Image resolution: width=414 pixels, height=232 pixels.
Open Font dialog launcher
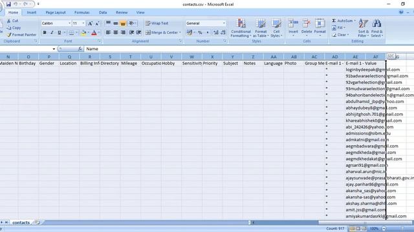pos(99,41)
